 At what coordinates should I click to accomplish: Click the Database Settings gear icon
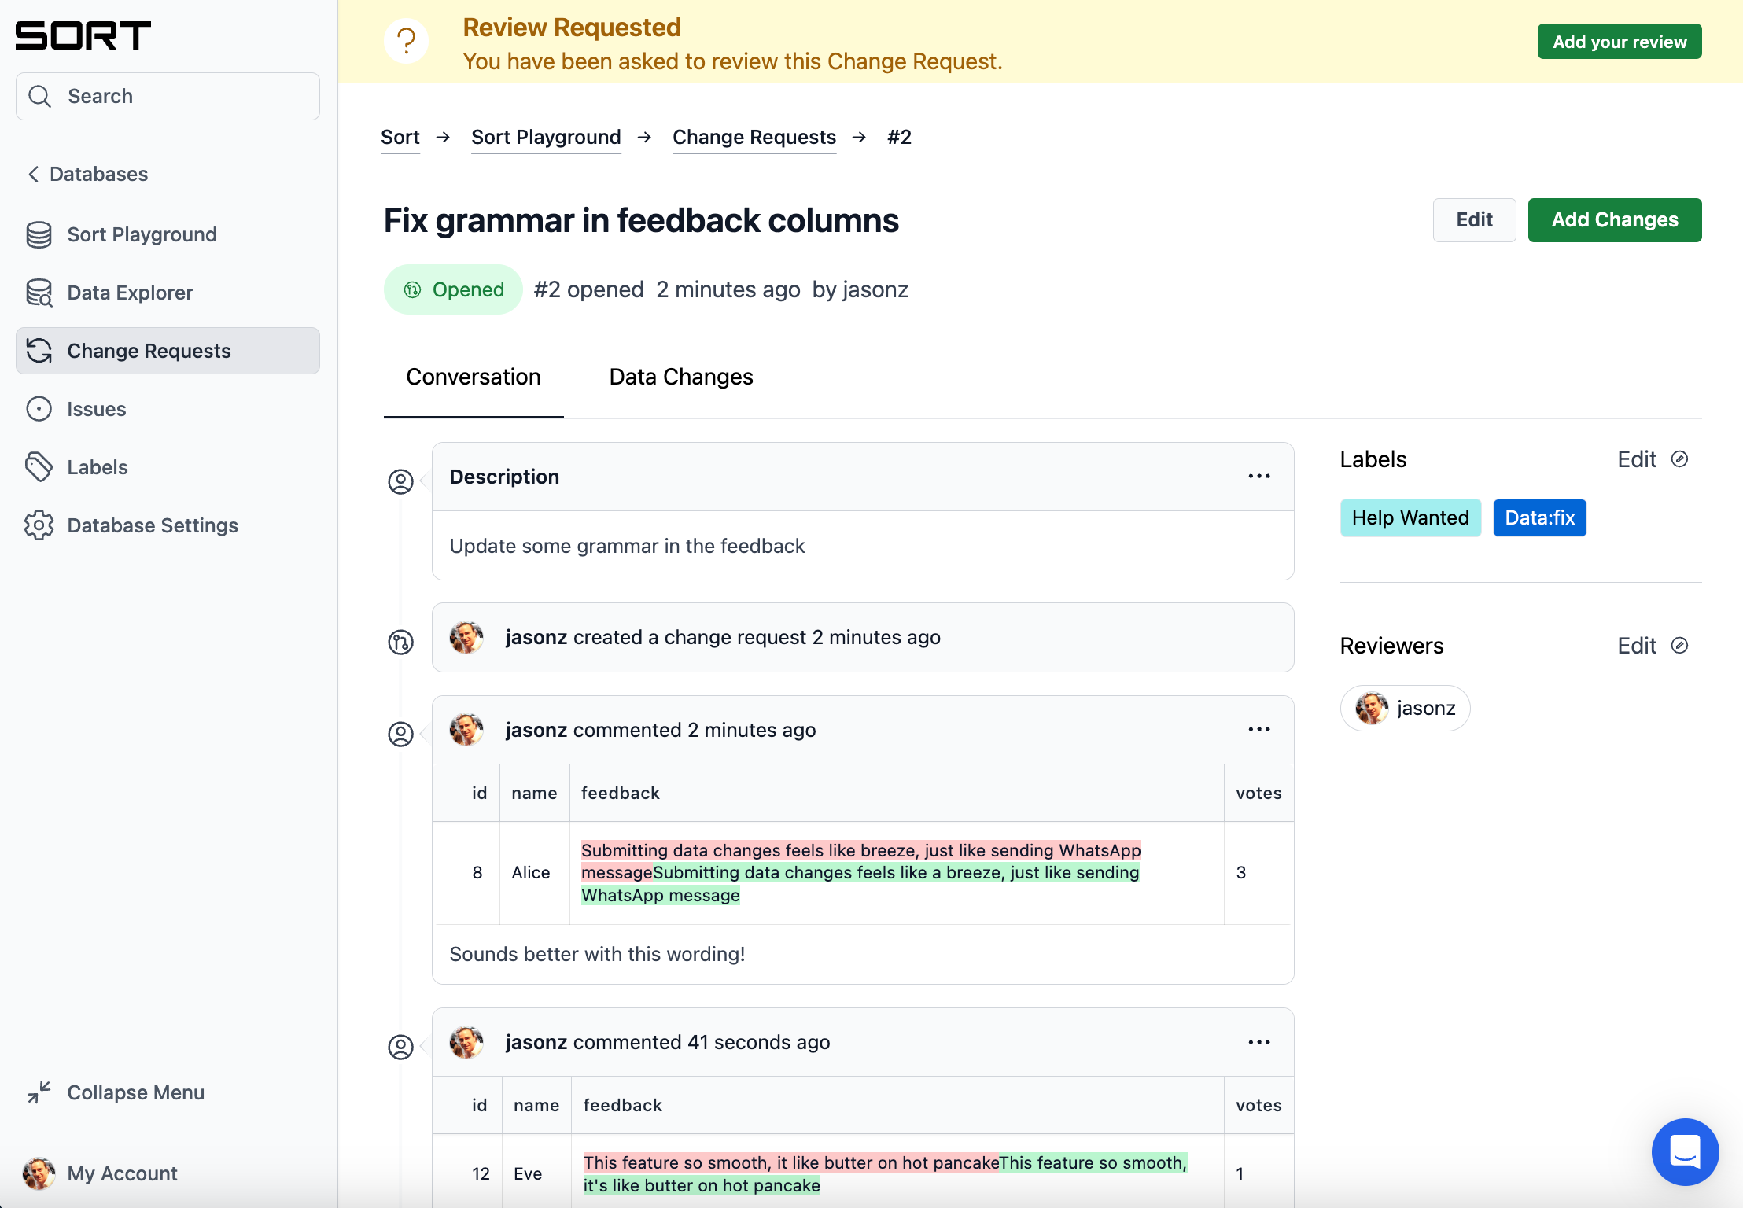(x=39, y=525)
